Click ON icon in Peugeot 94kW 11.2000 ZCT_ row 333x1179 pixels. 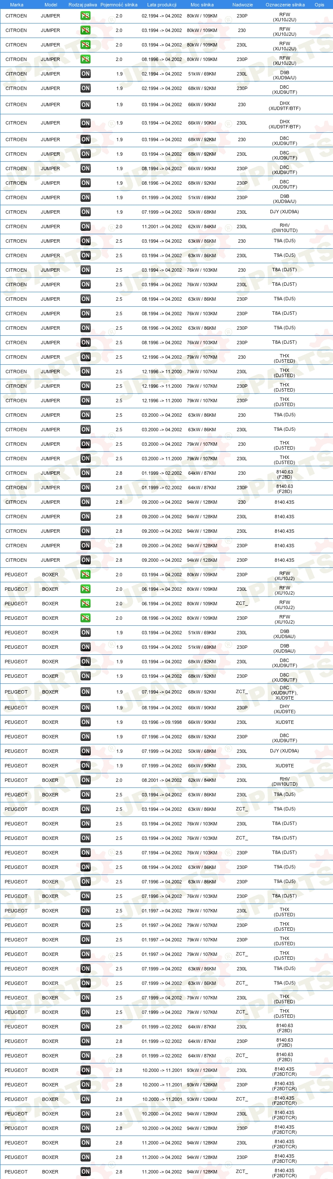pos(86,1172)
